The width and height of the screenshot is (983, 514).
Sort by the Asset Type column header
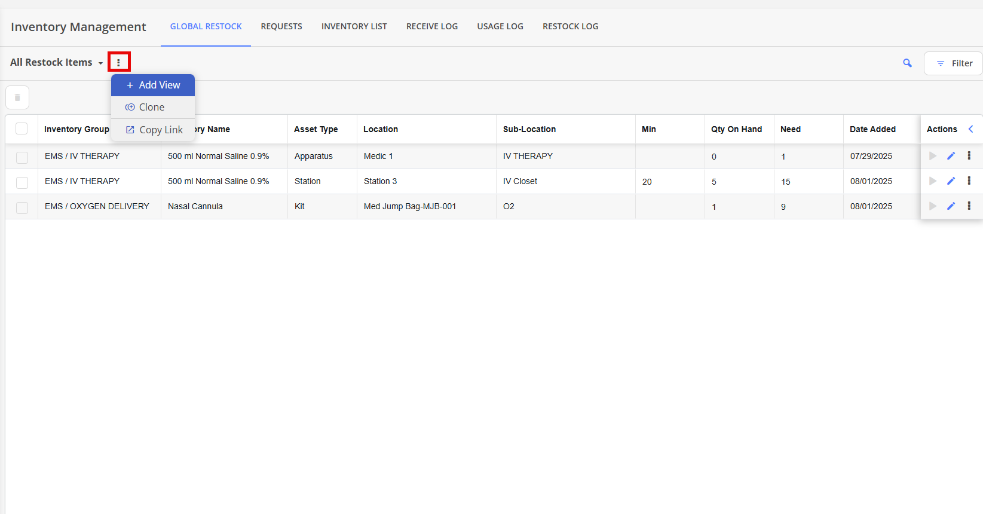click(316, 129)
